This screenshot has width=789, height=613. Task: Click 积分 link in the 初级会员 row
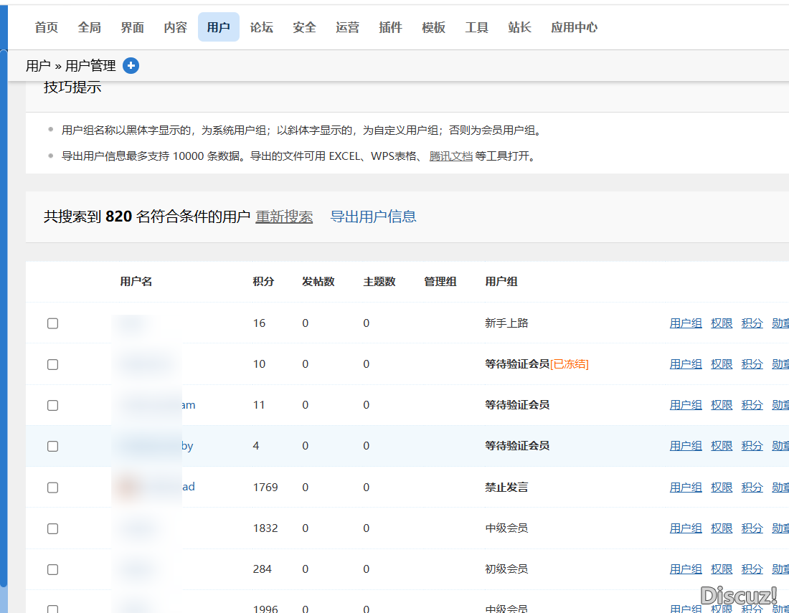[x=752, y=569]
